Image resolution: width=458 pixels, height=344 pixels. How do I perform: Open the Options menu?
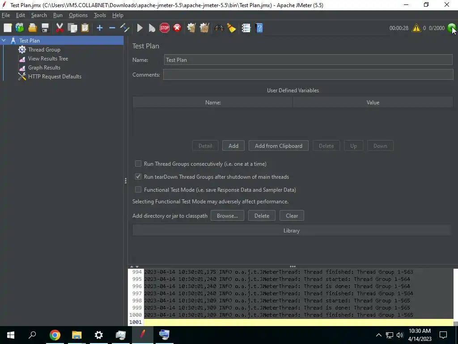point(78,15)
